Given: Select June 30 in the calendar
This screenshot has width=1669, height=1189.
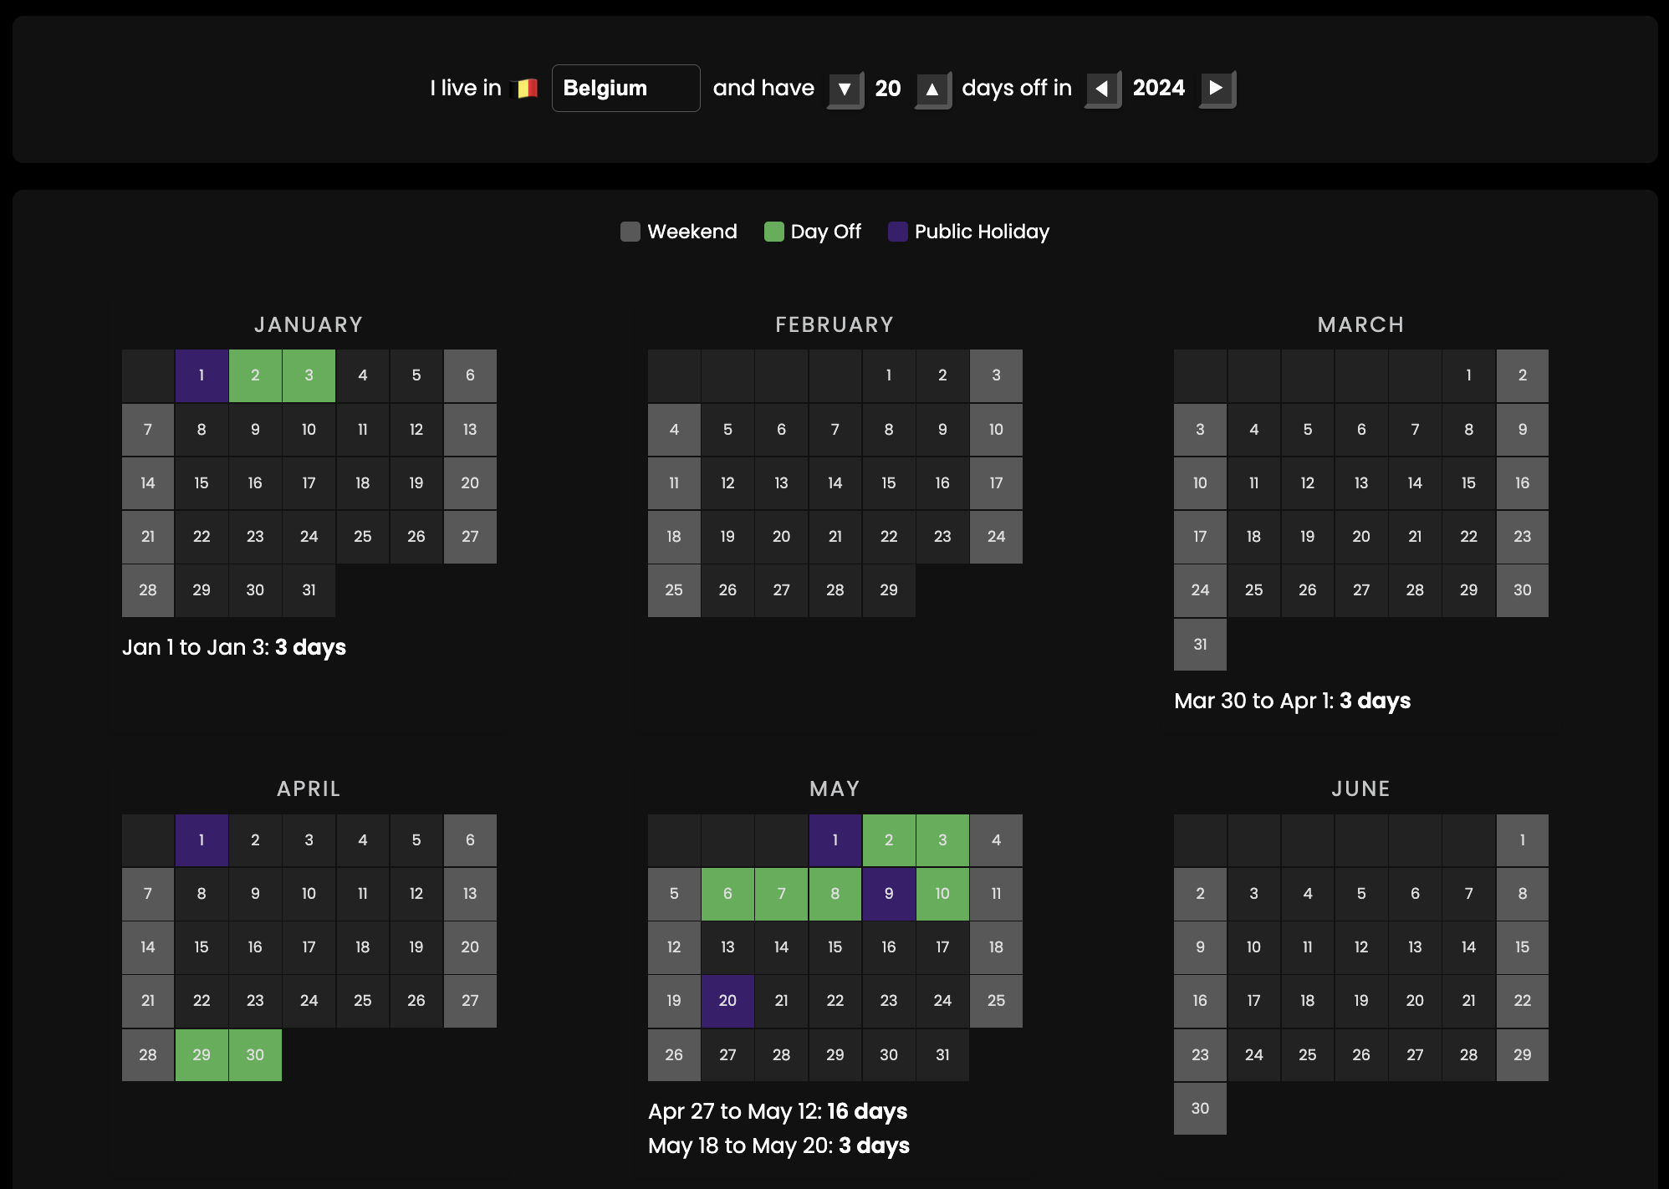Looking at the screenshot, I should pos(1200,1108).
